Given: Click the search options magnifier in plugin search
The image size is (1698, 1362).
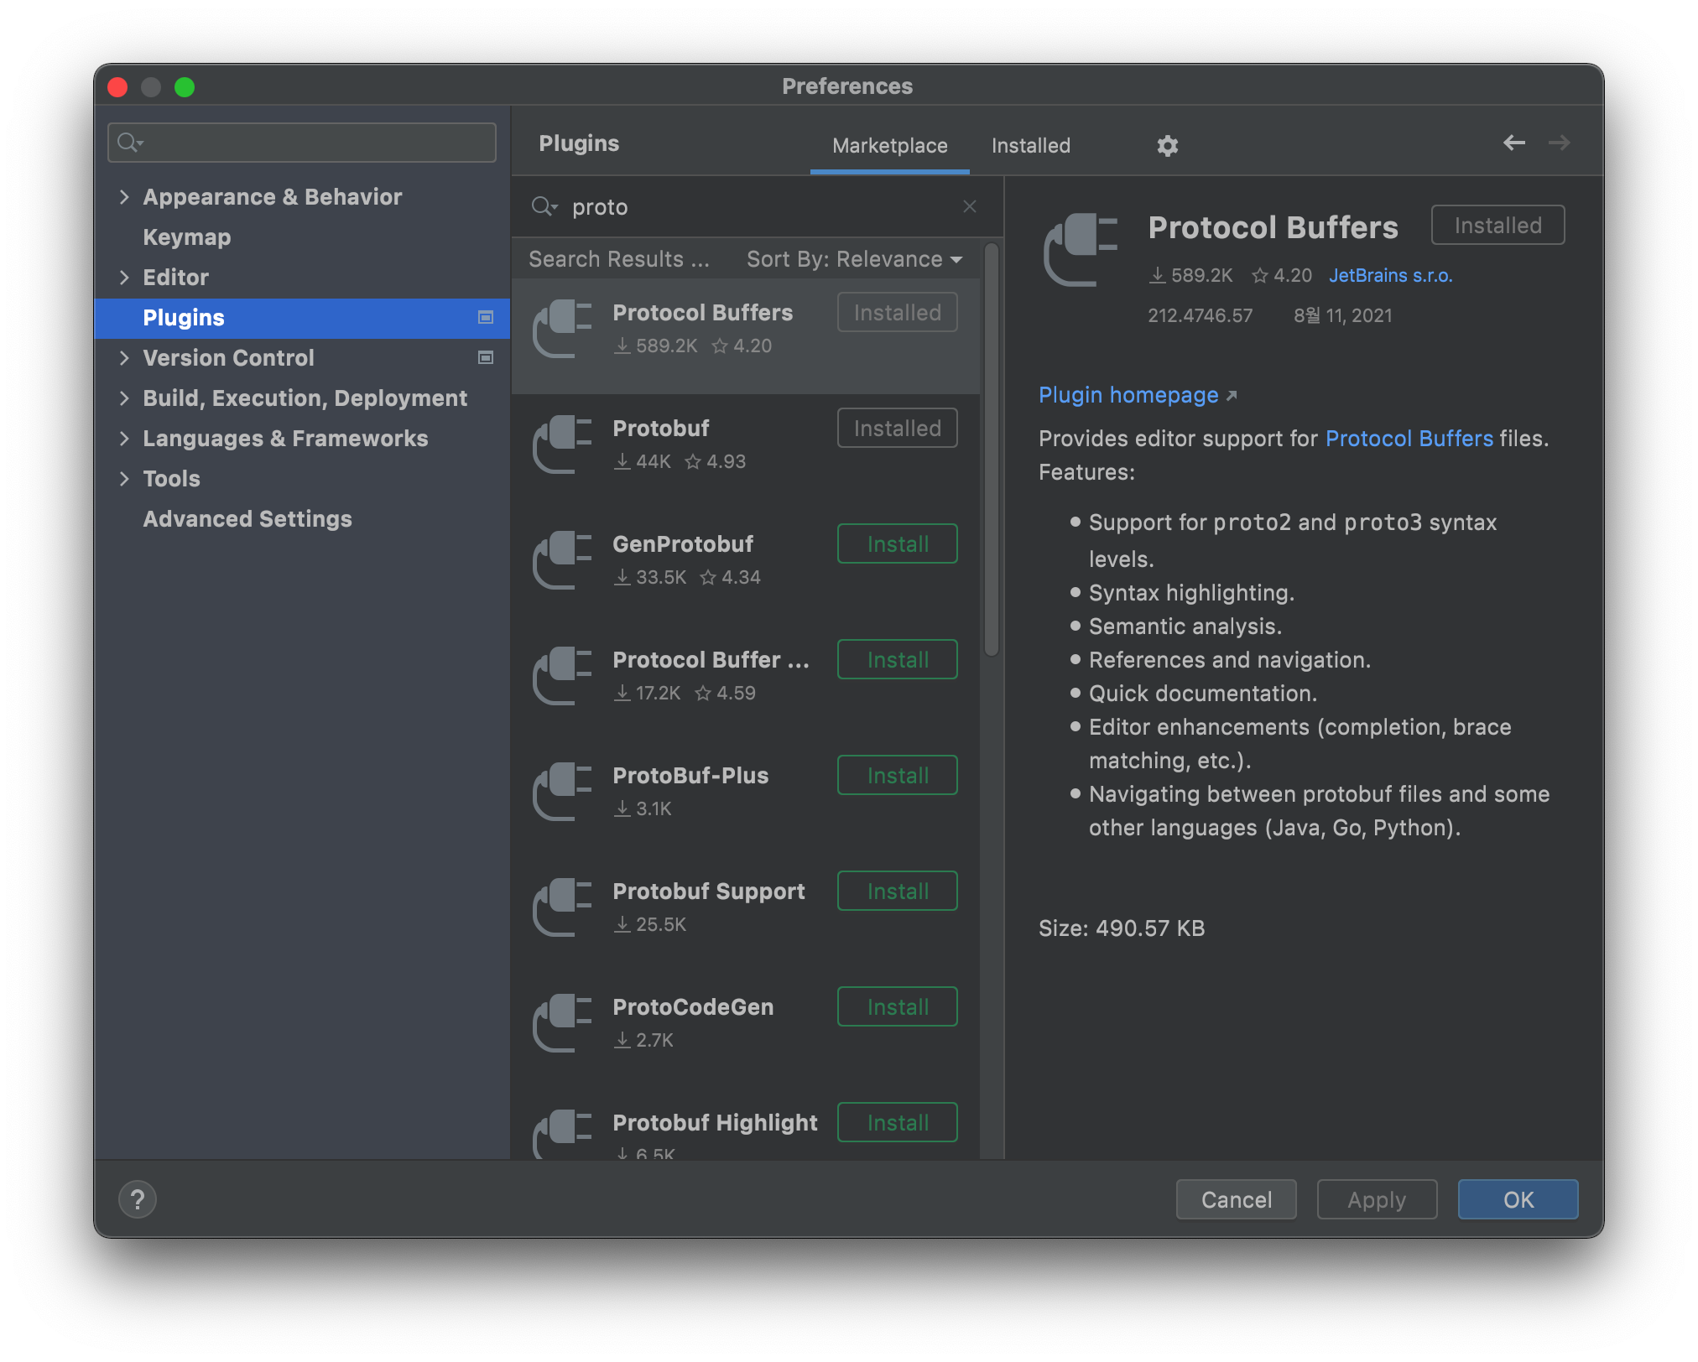Looking at the screenshot, I should (544, 206).
